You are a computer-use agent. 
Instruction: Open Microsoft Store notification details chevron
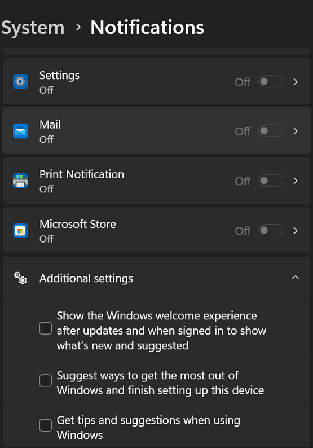pos(296,231)
